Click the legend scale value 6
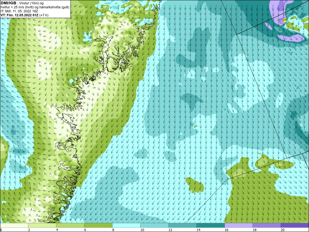 (x=85, y=230)
